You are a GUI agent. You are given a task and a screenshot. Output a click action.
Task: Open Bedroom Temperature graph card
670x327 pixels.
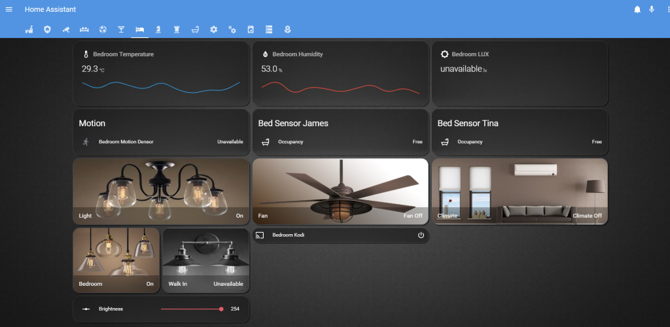(x=161, y=73)
